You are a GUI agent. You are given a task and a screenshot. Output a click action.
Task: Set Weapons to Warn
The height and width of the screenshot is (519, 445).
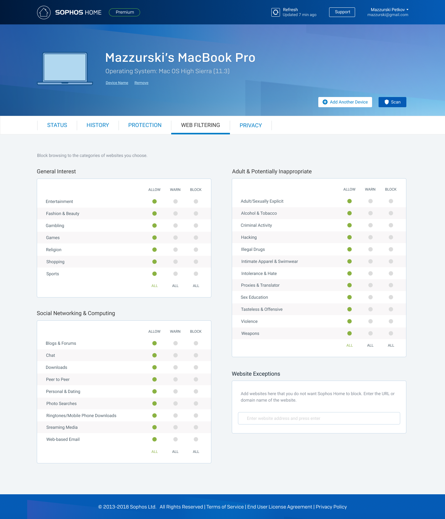pos(371,333)
